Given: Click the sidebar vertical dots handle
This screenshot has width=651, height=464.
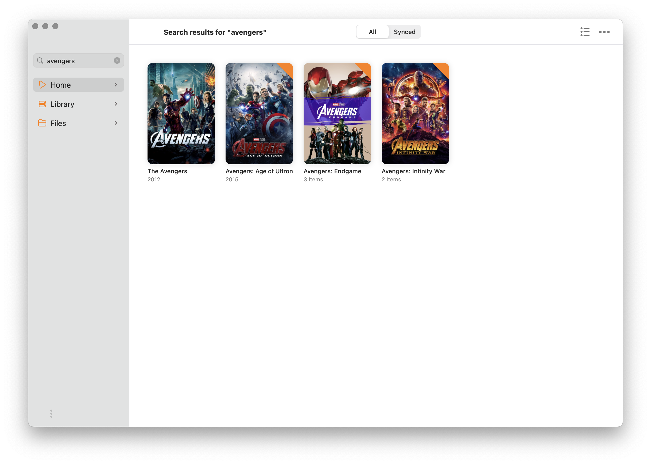Looking at the screenshot, I should (51, 413).
